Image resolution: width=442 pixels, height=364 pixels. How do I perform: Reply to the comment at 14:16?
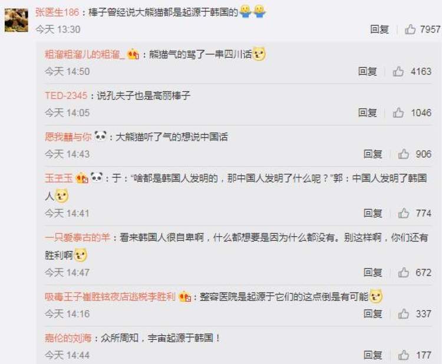(372, 313)
